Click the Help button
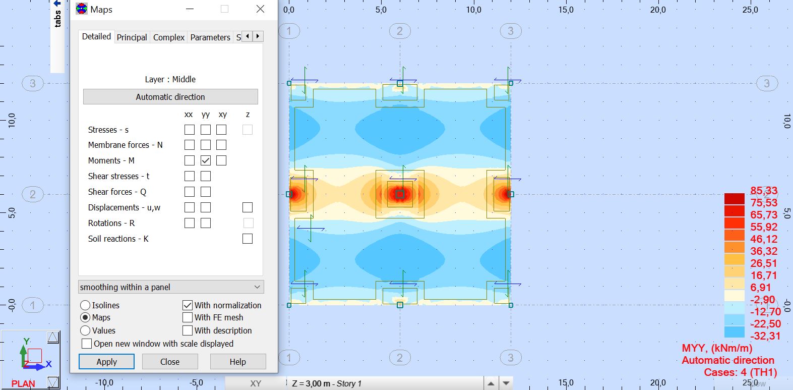 [x=238, y=362]
